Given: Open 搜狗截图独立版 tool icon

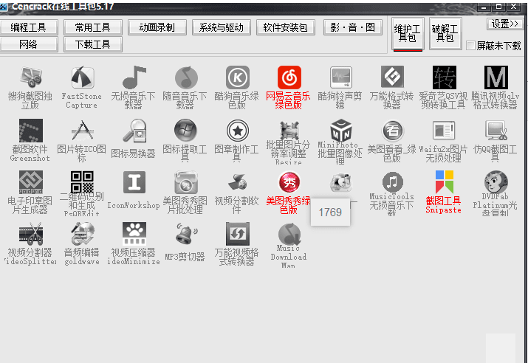Looking at the screenshot, I should click(x=30, y=77).
